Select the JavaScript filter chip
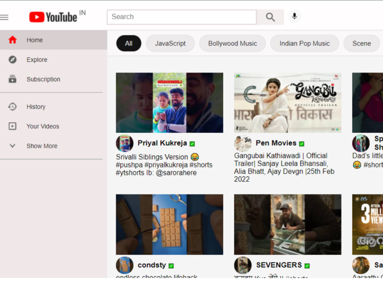The width and height of the screenshot is (383, 287). [170, 44]
